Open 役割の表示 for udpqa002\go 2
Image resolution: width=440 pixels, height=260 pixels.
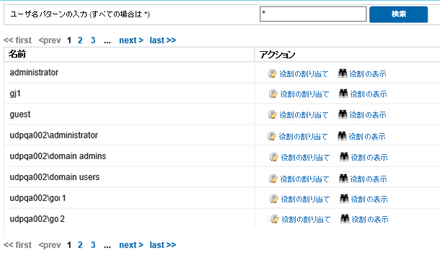click(x=370, y=220)
